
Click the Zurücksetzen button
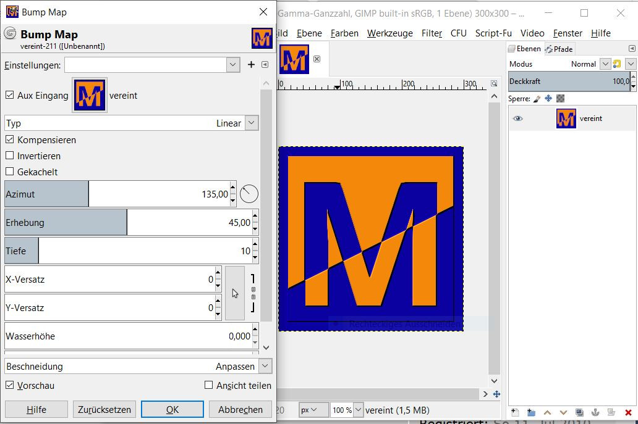[x=104, y=409]
